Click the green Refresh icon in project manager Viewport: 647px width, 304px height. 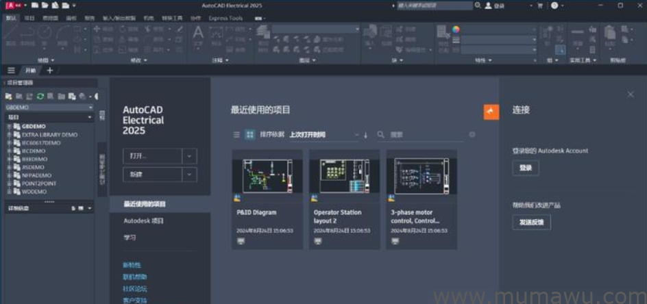click(x=40, y=96)
